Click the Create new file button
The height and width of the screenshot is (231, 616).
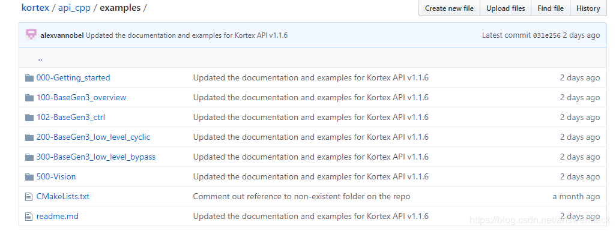coord(449,8)
